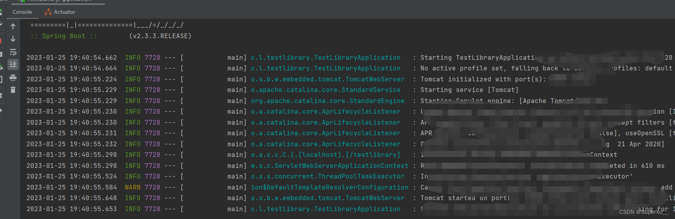Select the ':: Spring Boot ::' banner text
Image resolution: width=675 pixels, height=219 pixels.
[x=64, y=36]
